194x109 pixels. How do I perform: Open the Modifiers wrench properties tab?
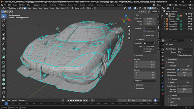click(x=163, y=76)
